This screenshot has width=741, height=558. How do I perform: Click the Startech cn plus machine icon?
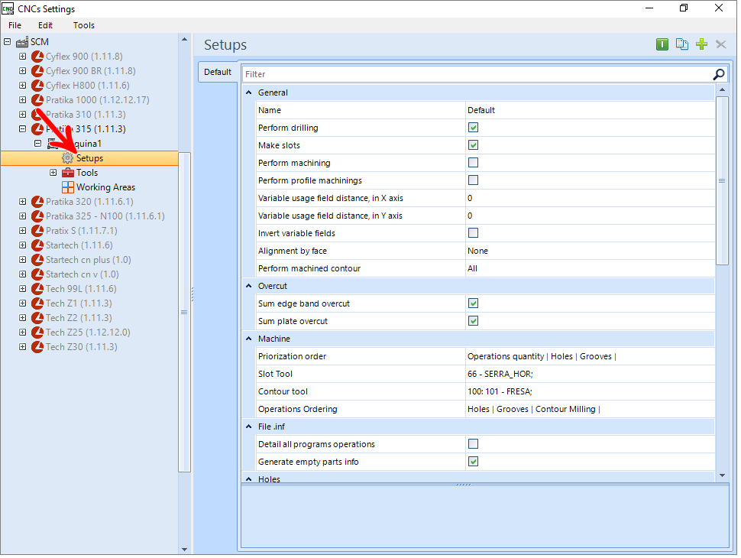click(37, 260)
